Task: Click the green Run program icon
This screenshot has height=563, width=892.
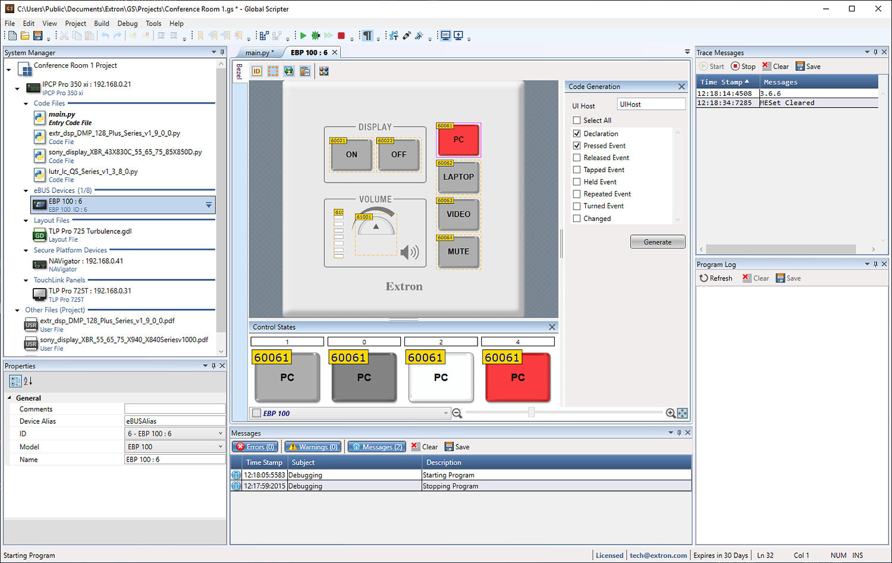Action: [303, 36]
